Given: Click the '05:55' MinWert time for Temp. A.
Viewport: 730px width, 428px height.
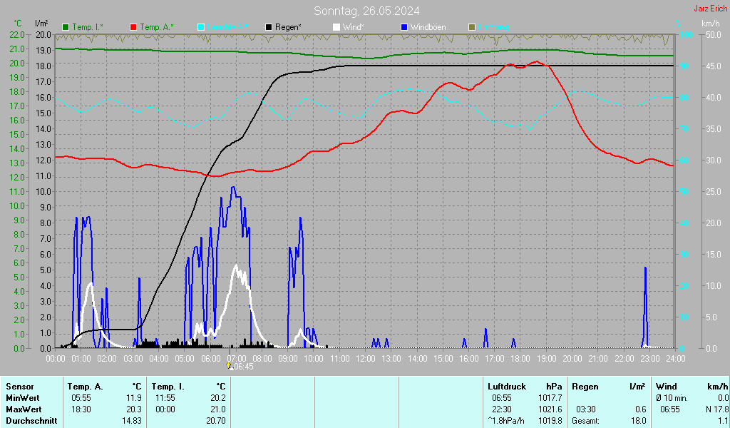Looking at the screenshot, I should click(81, 398).
